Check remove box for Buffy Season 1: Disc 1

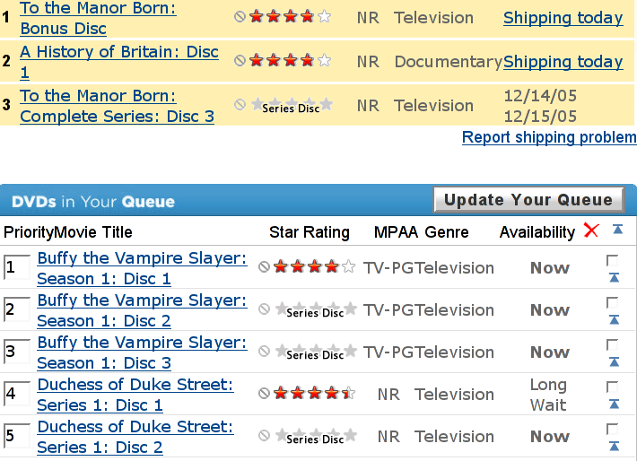(x=613, y=260)
